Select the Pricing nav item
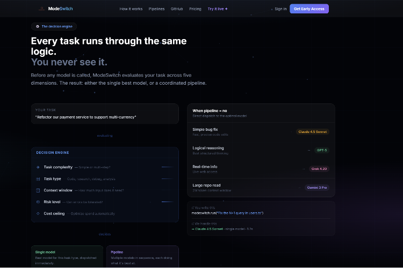This screenshot has height=268, width=403. [x=195, y=9]
